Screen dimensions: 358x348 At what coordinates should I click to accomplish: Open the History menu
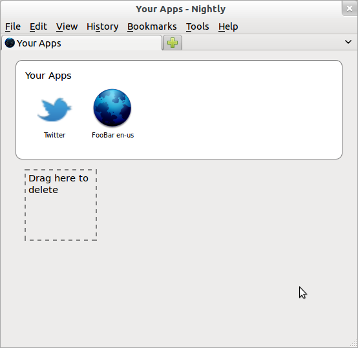pyautogui.click(x=103, y=26)
